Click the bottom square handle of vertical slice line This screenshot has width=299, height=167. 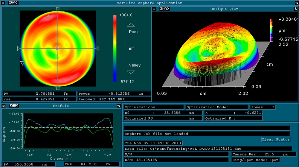pos(58,88)
